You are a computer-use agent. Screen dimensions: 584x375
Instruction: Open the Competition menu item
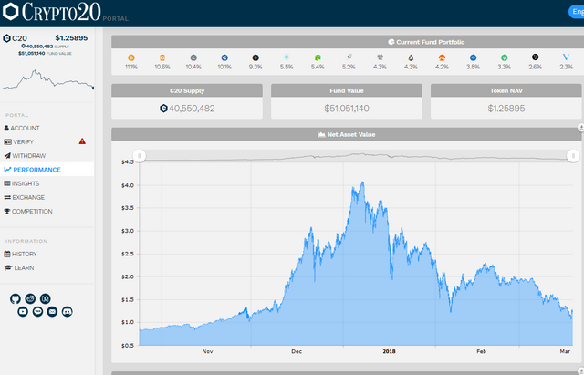tap(28, 211)
